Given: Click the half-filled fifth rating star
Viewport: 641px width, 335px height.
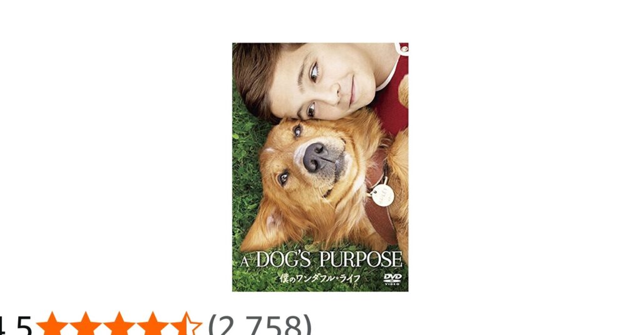Looking at the screenshot, I should pyautogui.click(x=186, y=325).
